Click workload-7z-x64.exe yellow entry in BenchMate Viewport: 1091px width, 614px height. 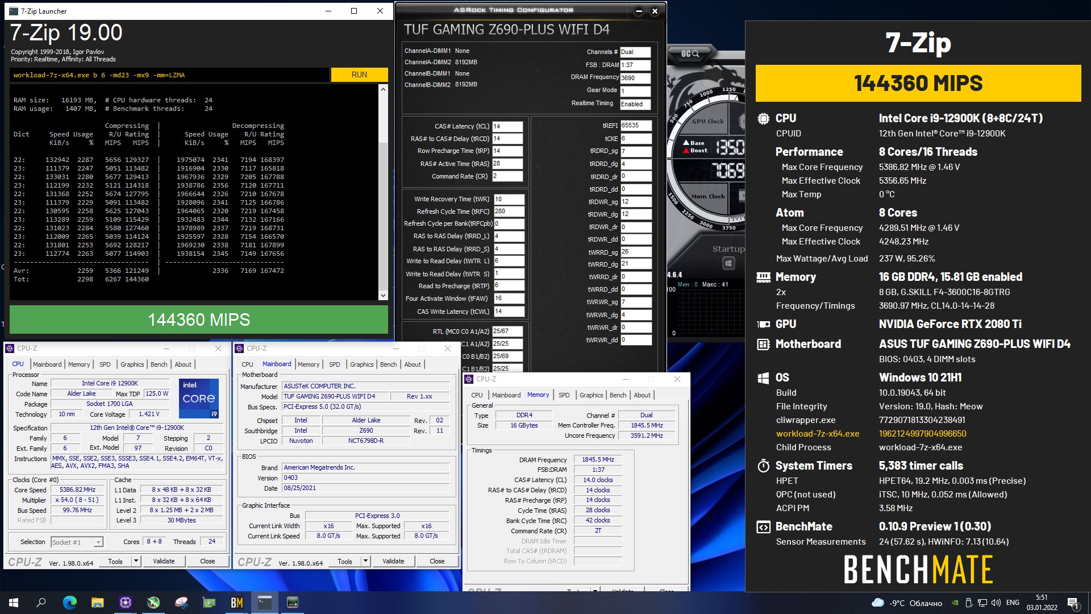point(818,434)
